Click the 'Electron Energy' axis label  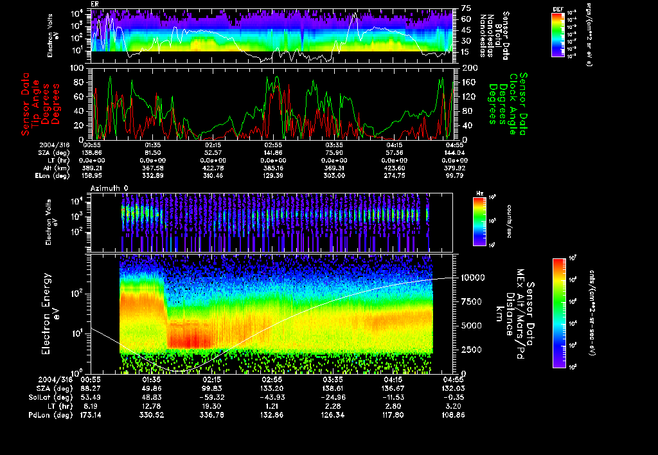click(46, 314)
